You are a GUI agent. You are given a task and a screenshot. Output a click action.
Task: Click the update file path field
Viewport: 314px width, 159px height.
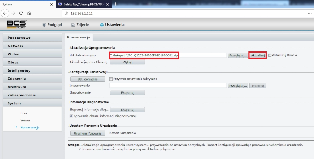tap(168, 55)
